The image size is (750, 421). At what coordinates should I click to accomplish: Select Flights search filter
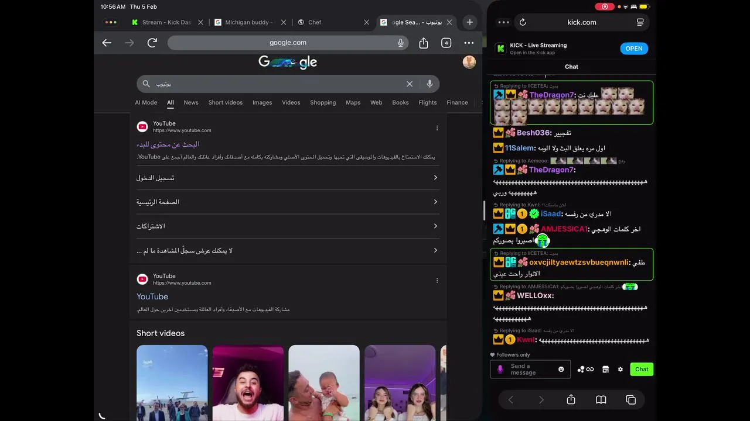pos(428,102)
